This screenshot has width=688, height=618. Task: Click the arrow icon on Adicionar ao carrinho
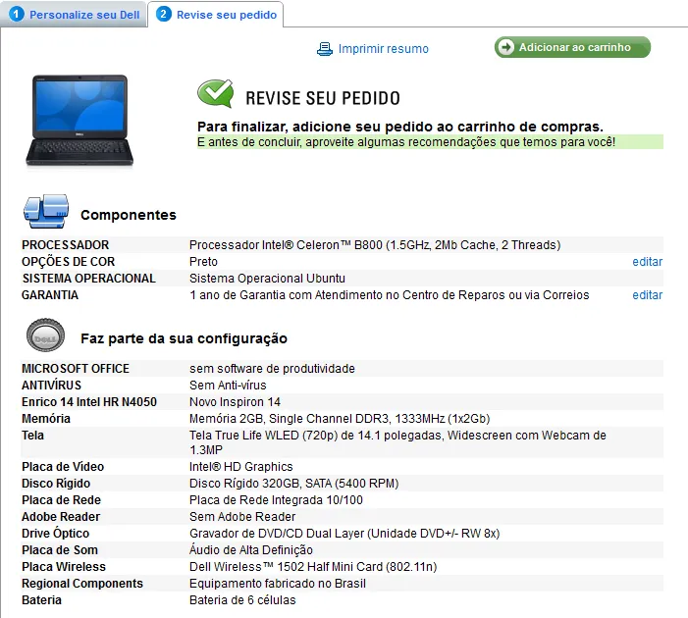[x=505, y=47]
